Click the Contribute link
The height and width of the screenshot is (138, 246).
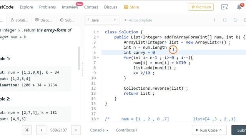tap(126, 130)
